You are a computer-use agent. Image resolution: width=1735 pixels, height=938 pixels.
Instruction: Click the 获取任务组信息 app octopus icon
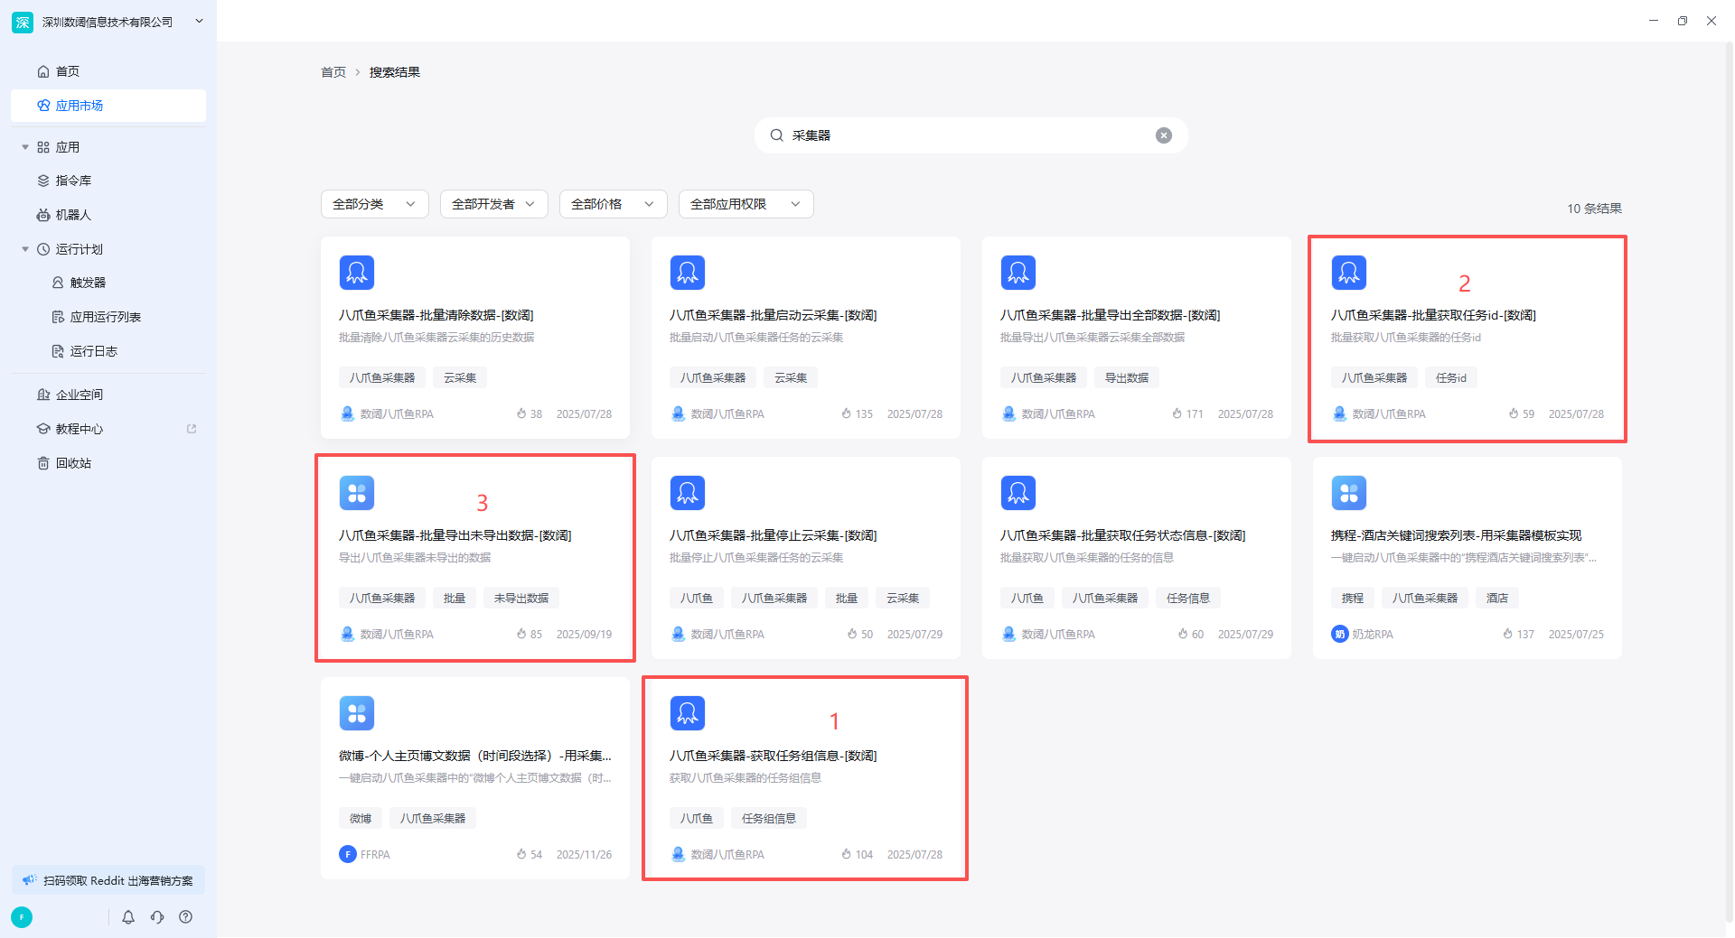688,713
